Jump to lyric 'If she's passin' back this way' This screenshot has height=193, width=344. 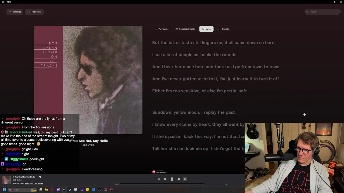coord(198,136)
